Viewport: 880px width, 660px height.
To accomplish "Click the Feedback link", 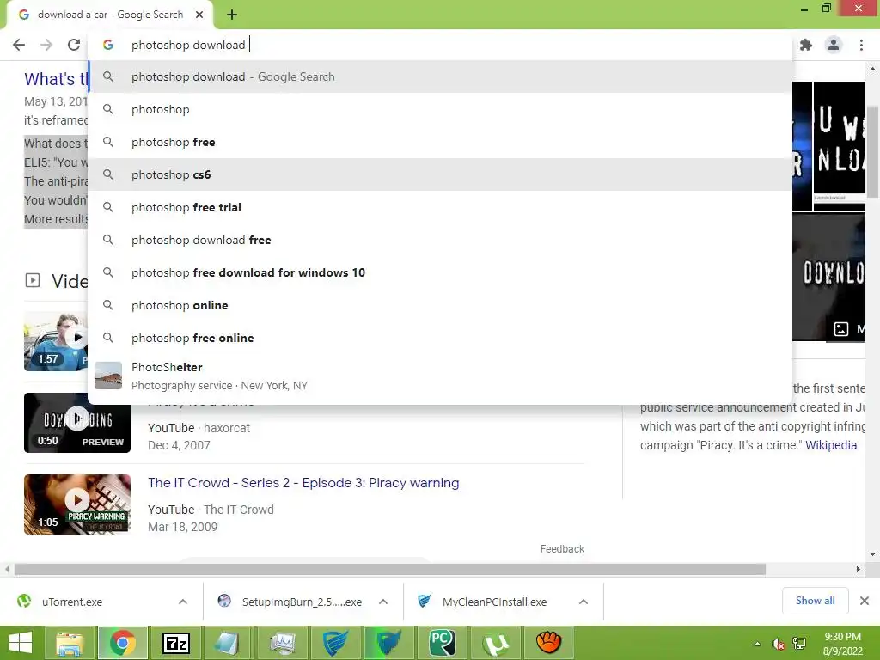I will click(562, 549).
